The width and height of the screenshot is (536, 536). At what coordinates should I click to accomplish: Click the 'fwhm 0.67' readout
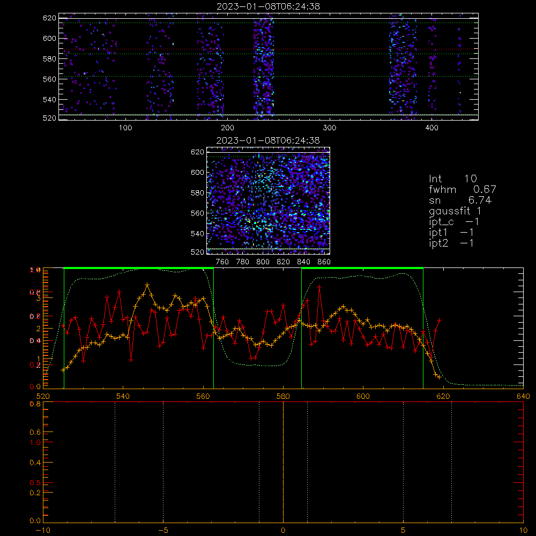463,189
